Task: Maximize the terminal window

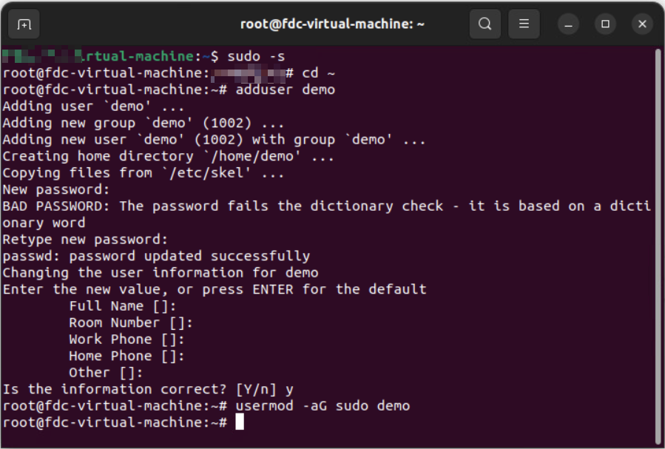Action: 605,24
